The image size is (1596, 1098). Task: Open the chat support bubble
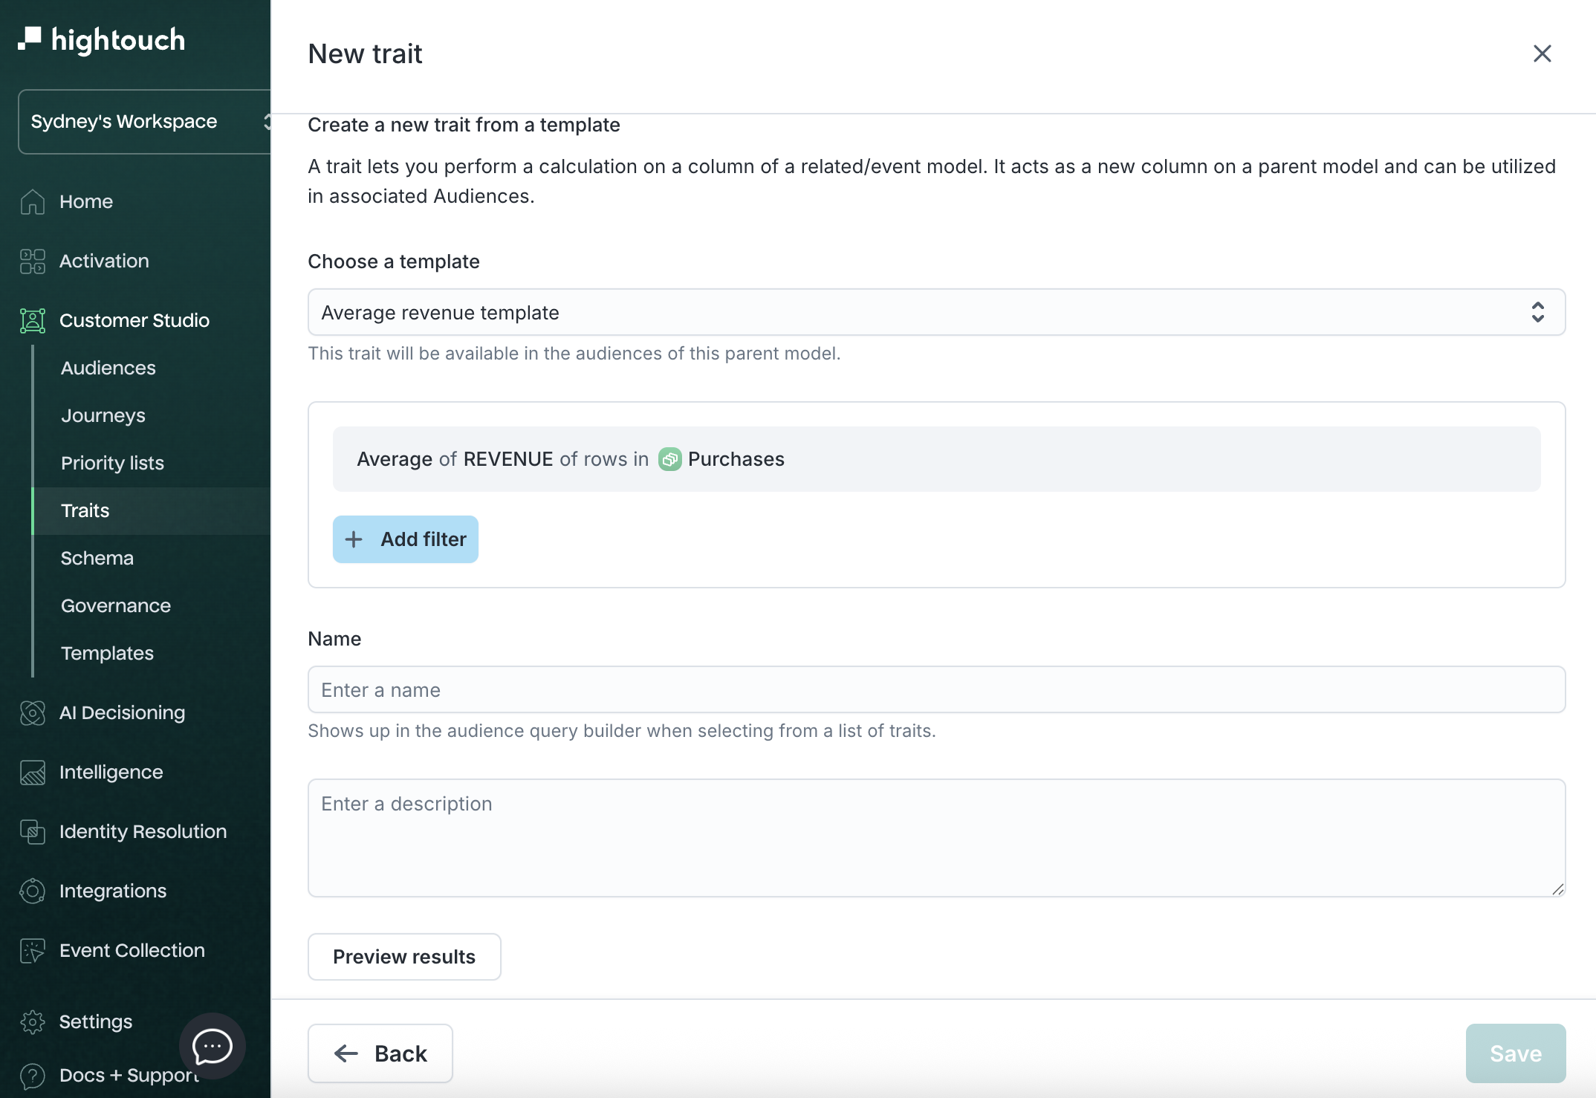[x=213, y=1046]
